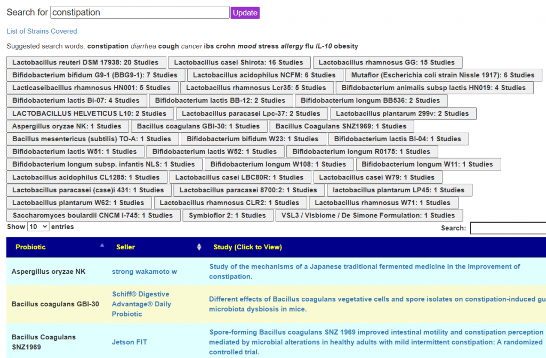The image size is (546, 358).
Task: Pick Mutaflor Escherichia coli Nissle 1917 button
Action: tap(443, 75)
